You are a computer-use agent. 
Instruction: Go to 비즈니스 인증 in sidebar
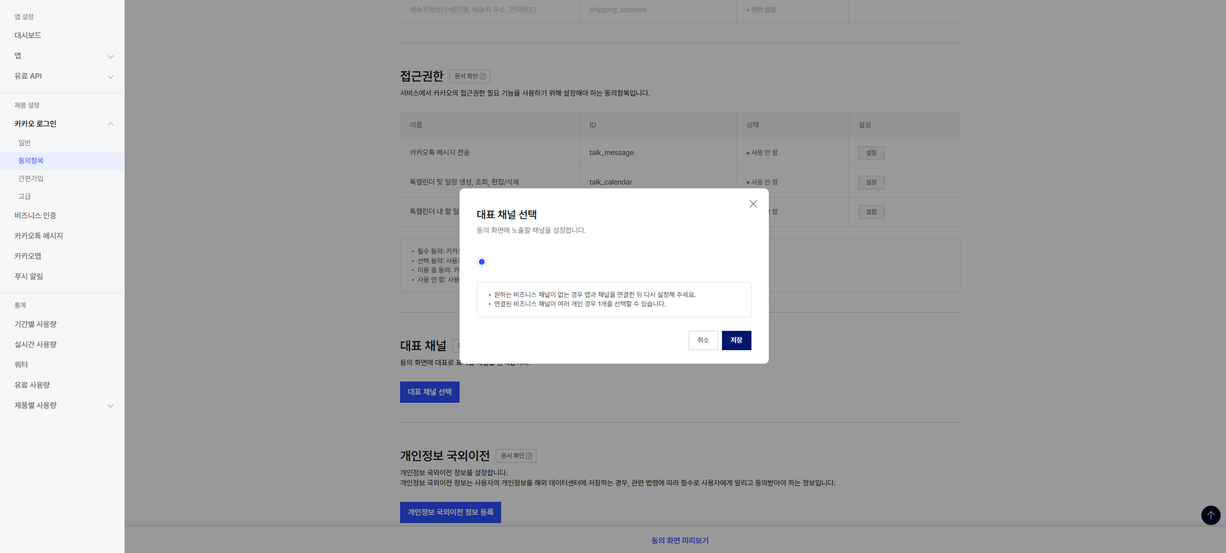click(x=35, y=215)
